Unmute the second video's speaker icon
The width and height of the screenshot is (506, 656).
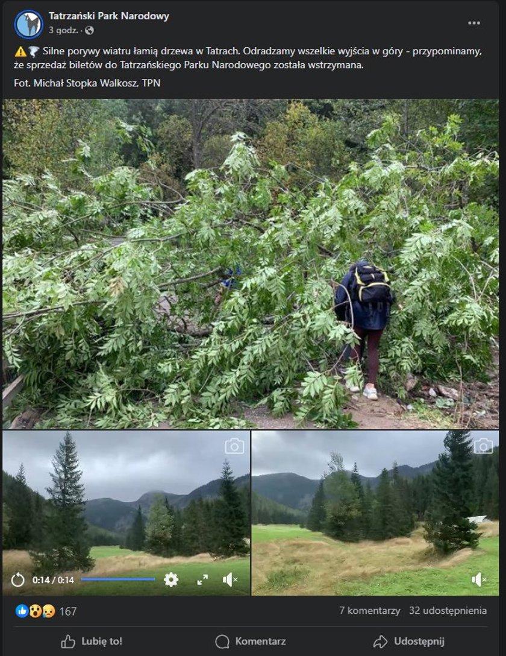pos(479,580)
